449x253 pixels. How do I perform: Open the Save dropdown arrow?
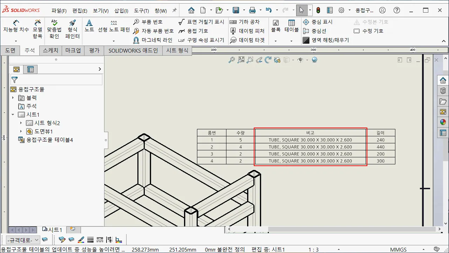(x=244, y=10)
